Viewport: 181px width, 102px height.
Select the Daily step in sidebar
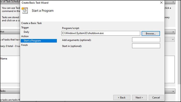[26, 32]
